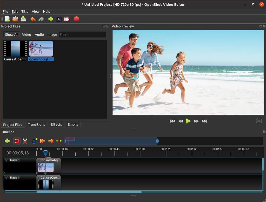Redo the last action
Viewport: 266px width, 202px height.
pyautogui.click(x=41, y=19)
